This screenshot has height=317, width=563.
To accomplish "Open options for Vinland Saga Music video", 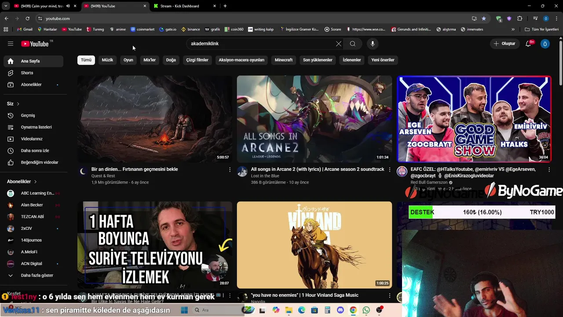I will (389, 295).
